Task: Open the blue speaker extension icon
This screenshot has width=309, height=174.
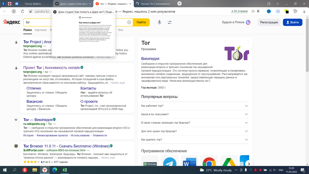Action: click(269, 11)
